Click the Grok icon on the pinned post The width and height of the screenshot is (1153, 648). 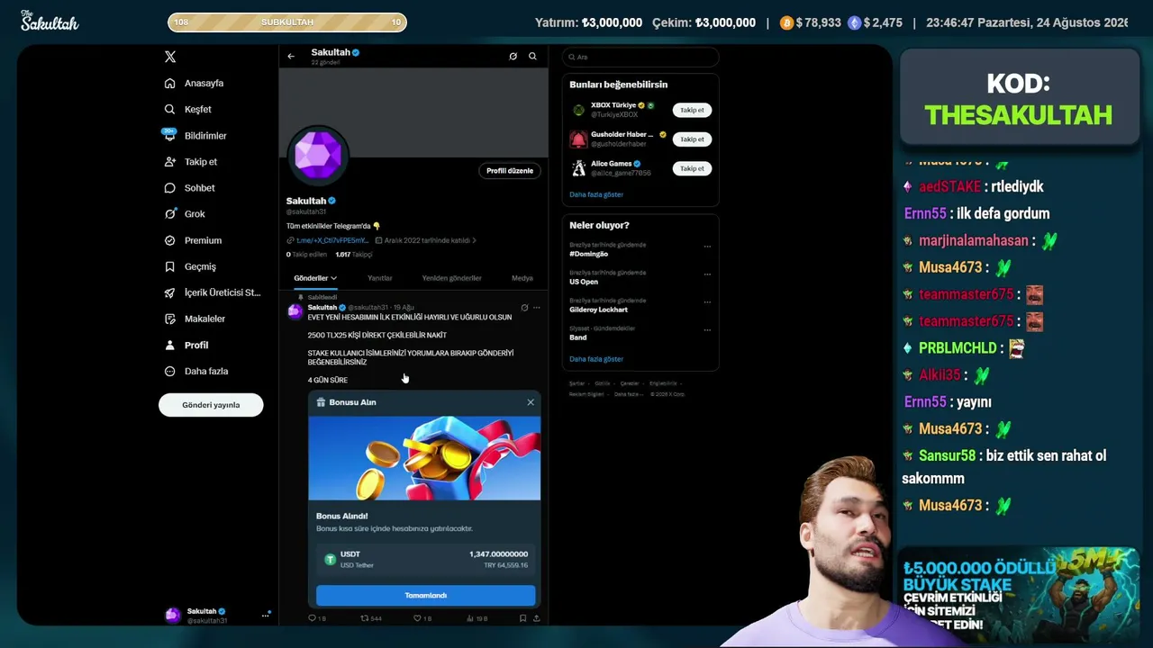524,308
